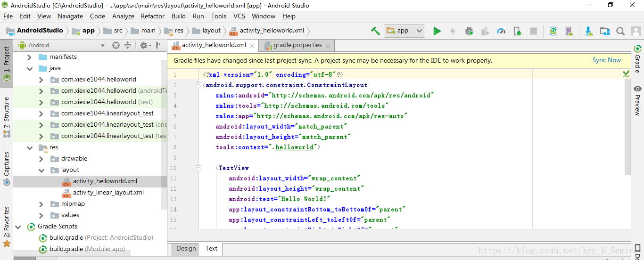644x260 pixels.
Task: Collapse the Gradle Scripts node
Action: (x=18, y=227)
